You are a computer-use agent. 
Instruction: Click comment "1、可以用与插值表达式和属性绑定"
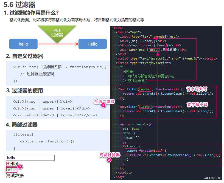coord(148,76)
